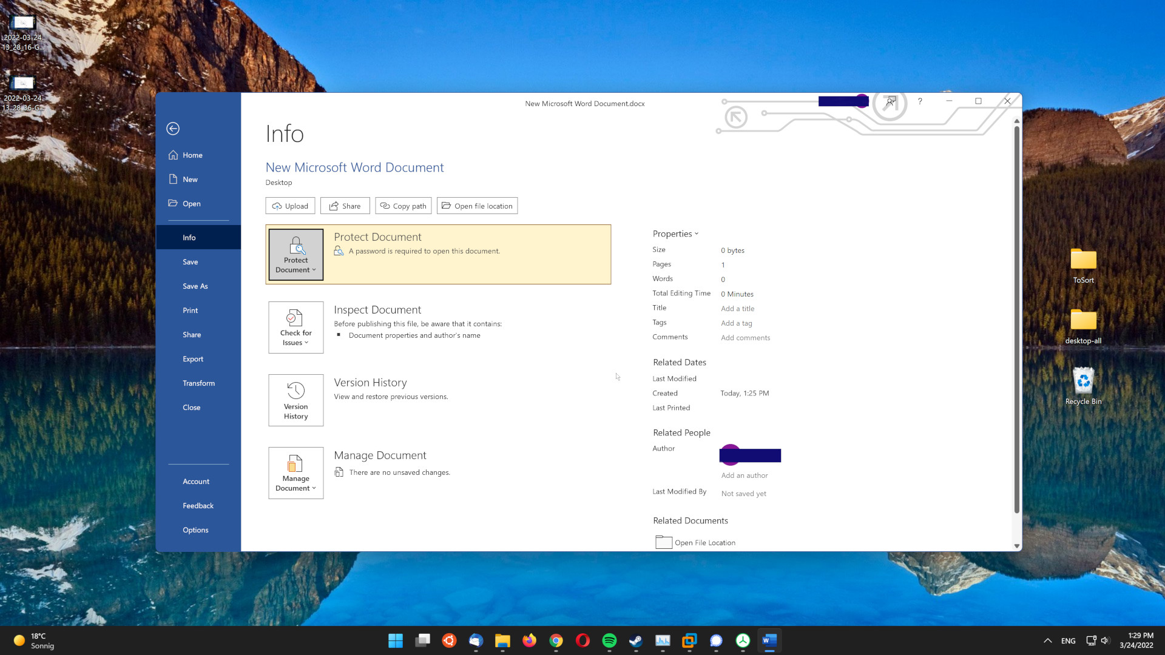Click the Inspect Document heading
Image resolution: width=1165 pixels, height=655 pixels.
tap(377, 310)
